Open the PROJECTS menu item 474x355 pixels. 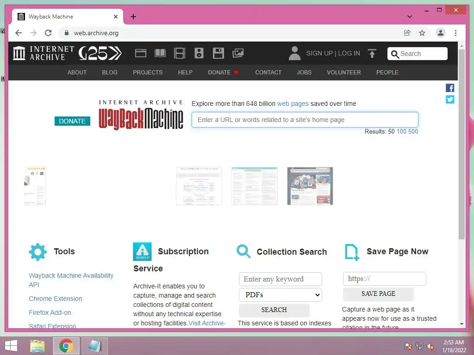148,73
